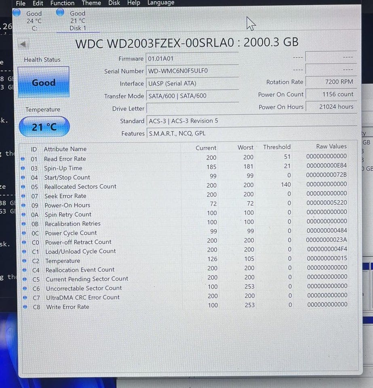Click the Standard field ACS-3
This screenshot has height=388, width=373.
coord(251,121)
